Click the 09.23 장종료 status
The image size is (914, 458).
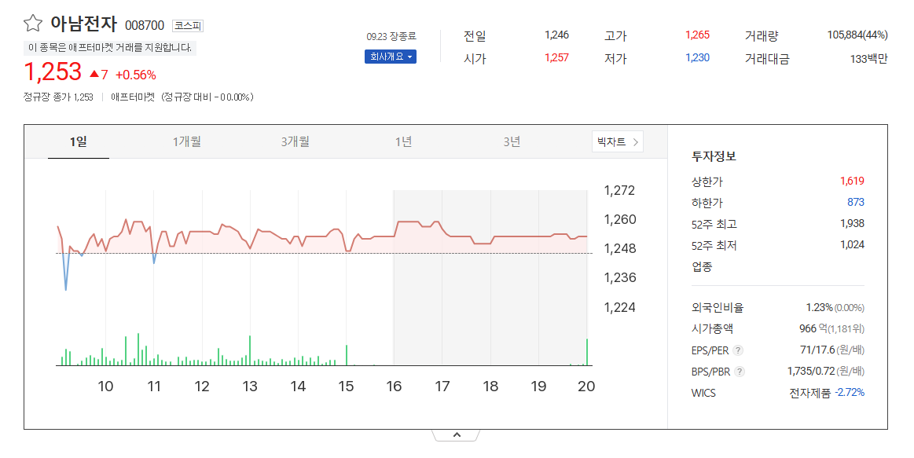(x=391, y=36)
